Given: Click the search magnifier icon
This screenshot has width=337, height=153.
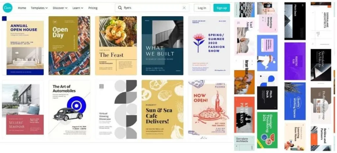Looking at the screenshot, I should [120, 8].
